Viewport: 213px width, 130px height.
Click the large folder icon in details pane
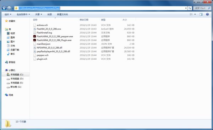(8, 124)
